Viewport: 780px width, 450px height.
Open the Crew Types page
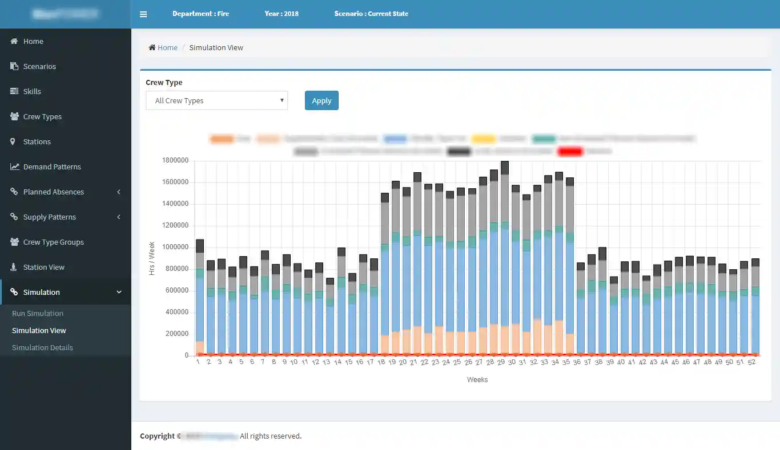point(42,116)
